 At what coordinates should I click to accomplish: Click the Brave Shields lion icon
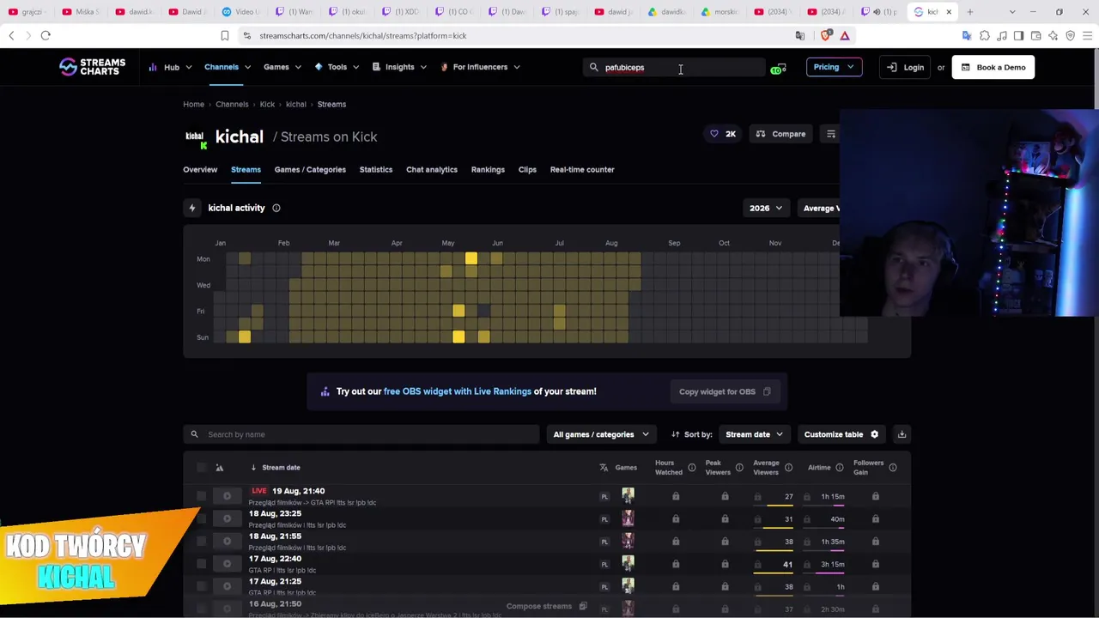click(x=826, y=35)
